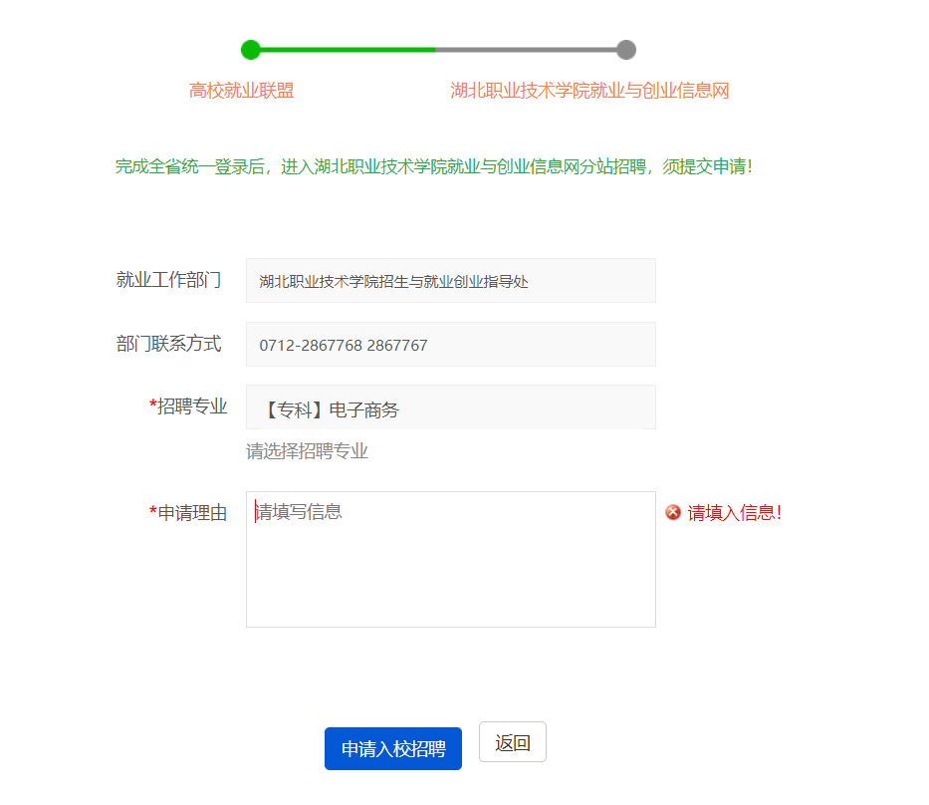Image resolution: width=929 pixels, height=805 pixels.
Task: Select the 湖北职业技术学院就业与创业信息网 step label
Action: 589,91
